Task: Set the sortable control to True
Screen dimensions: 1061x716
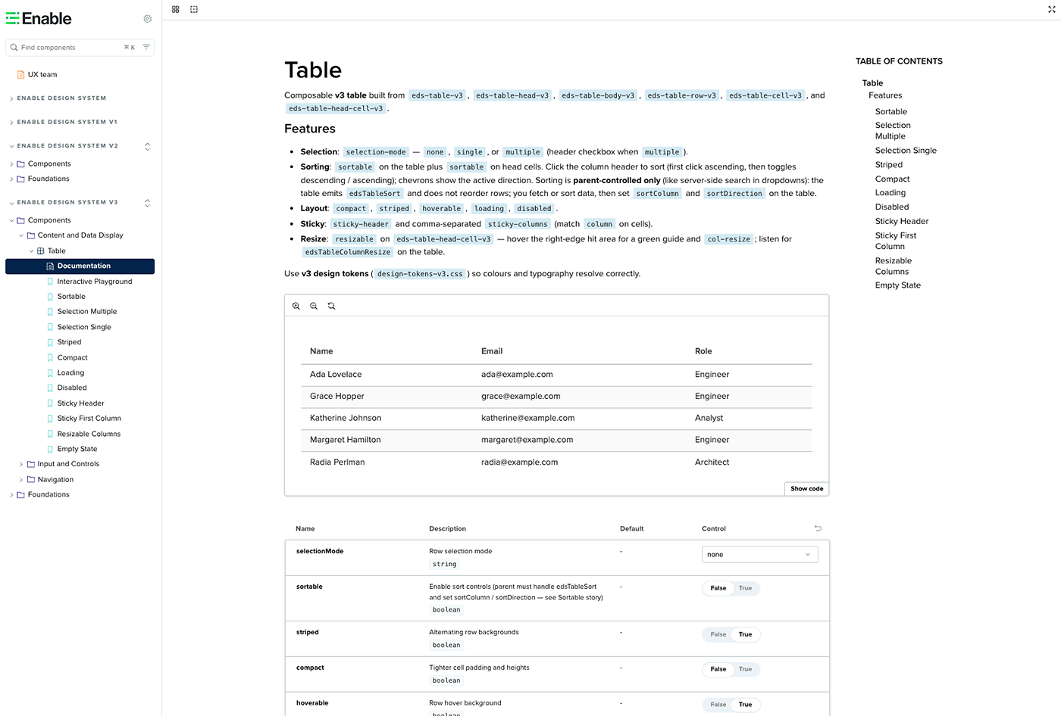Action: point(745,588)
